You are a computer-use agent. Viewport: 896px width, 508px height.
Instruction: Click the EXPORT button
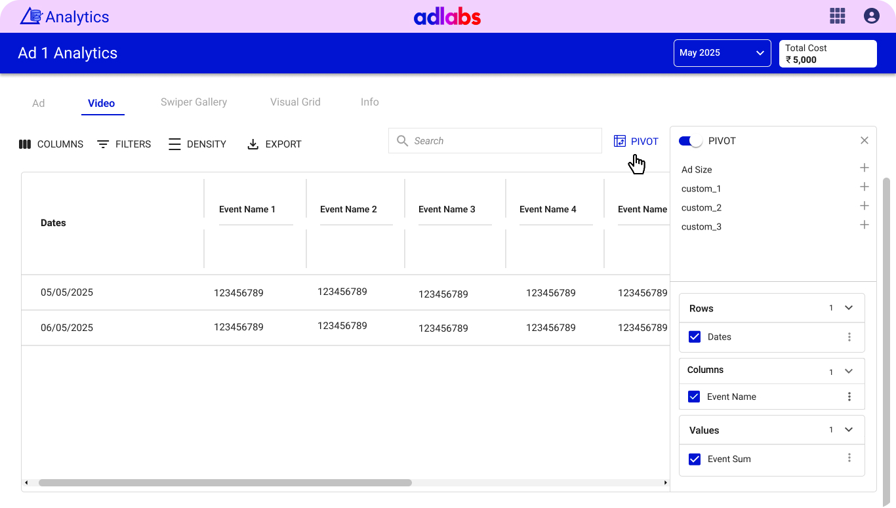274,144
